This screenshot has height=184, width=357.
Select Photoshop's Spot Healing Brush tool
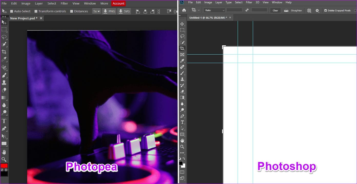pos(182,67)
